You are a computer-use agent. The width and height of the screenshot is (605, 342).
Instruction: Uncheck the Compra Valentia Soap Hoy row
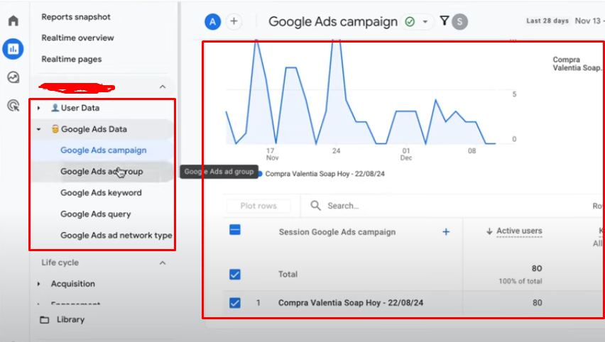point(235,303)
